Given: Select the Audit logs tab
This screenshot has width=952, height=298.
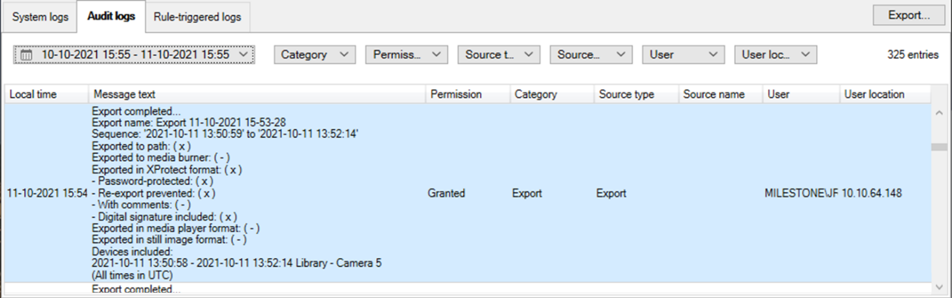Looking at the screenshot, I should pyautogui.click(x=111, y=16).
